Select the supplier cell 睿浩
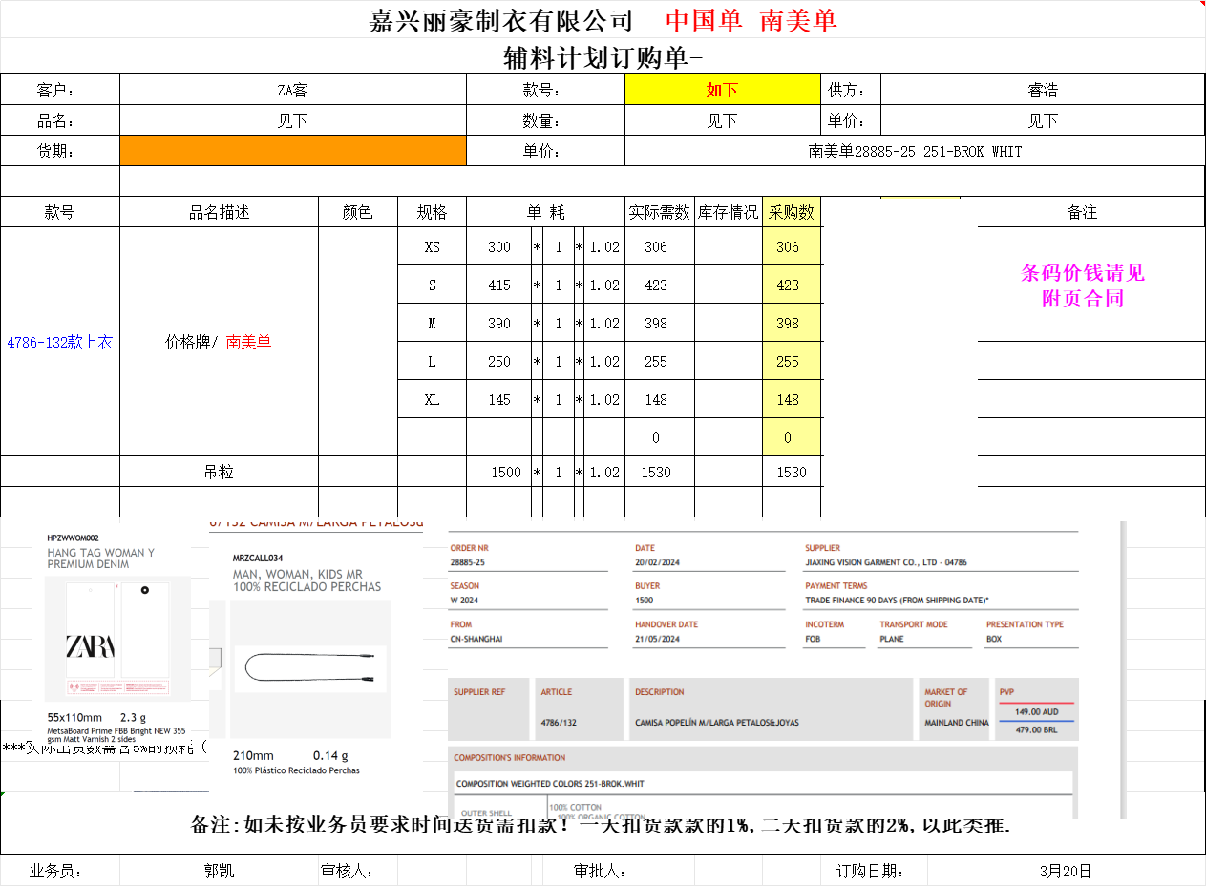The image size is (1206, 886). tap(1042, 90)
